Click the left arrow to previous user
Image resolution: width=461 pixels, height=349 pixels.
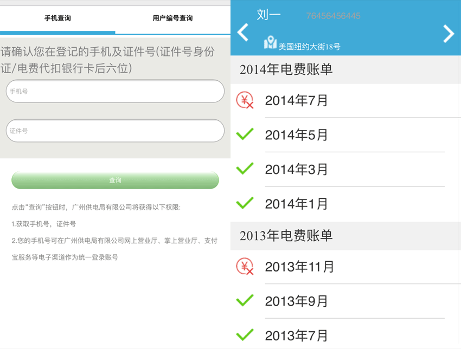(243, 33)
